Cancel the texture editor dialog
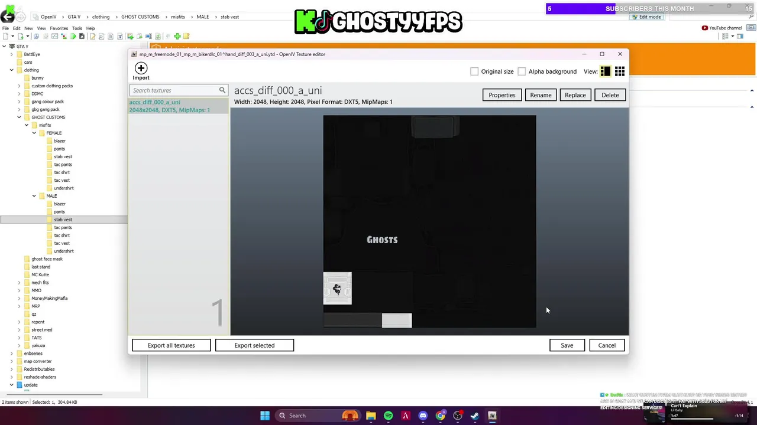Image resolution: width=757 pixels, height=425 pixels. (x=607, y=345)
